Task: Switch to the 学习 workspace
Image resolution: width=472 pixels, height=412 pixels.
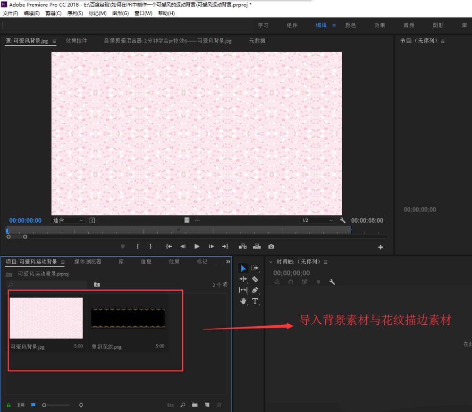Action: (263, 25)
